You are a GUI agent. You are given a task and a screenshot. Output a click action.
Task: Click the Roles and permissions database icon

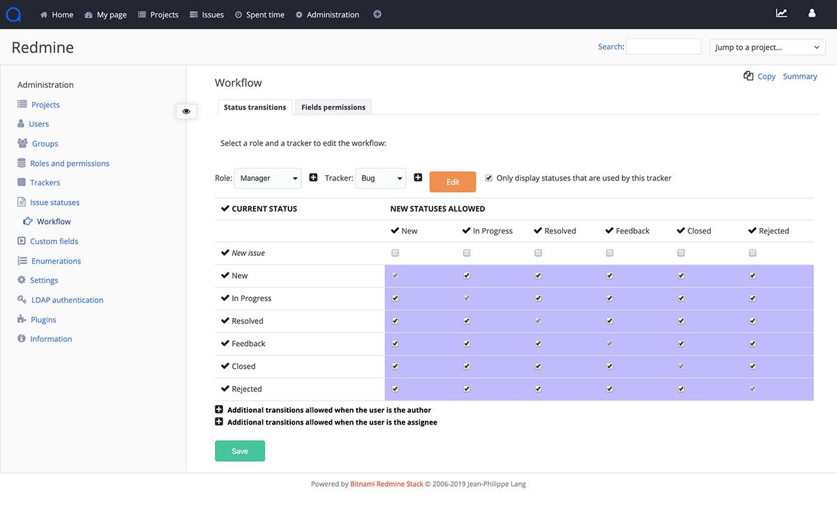[x=22, y=162]
